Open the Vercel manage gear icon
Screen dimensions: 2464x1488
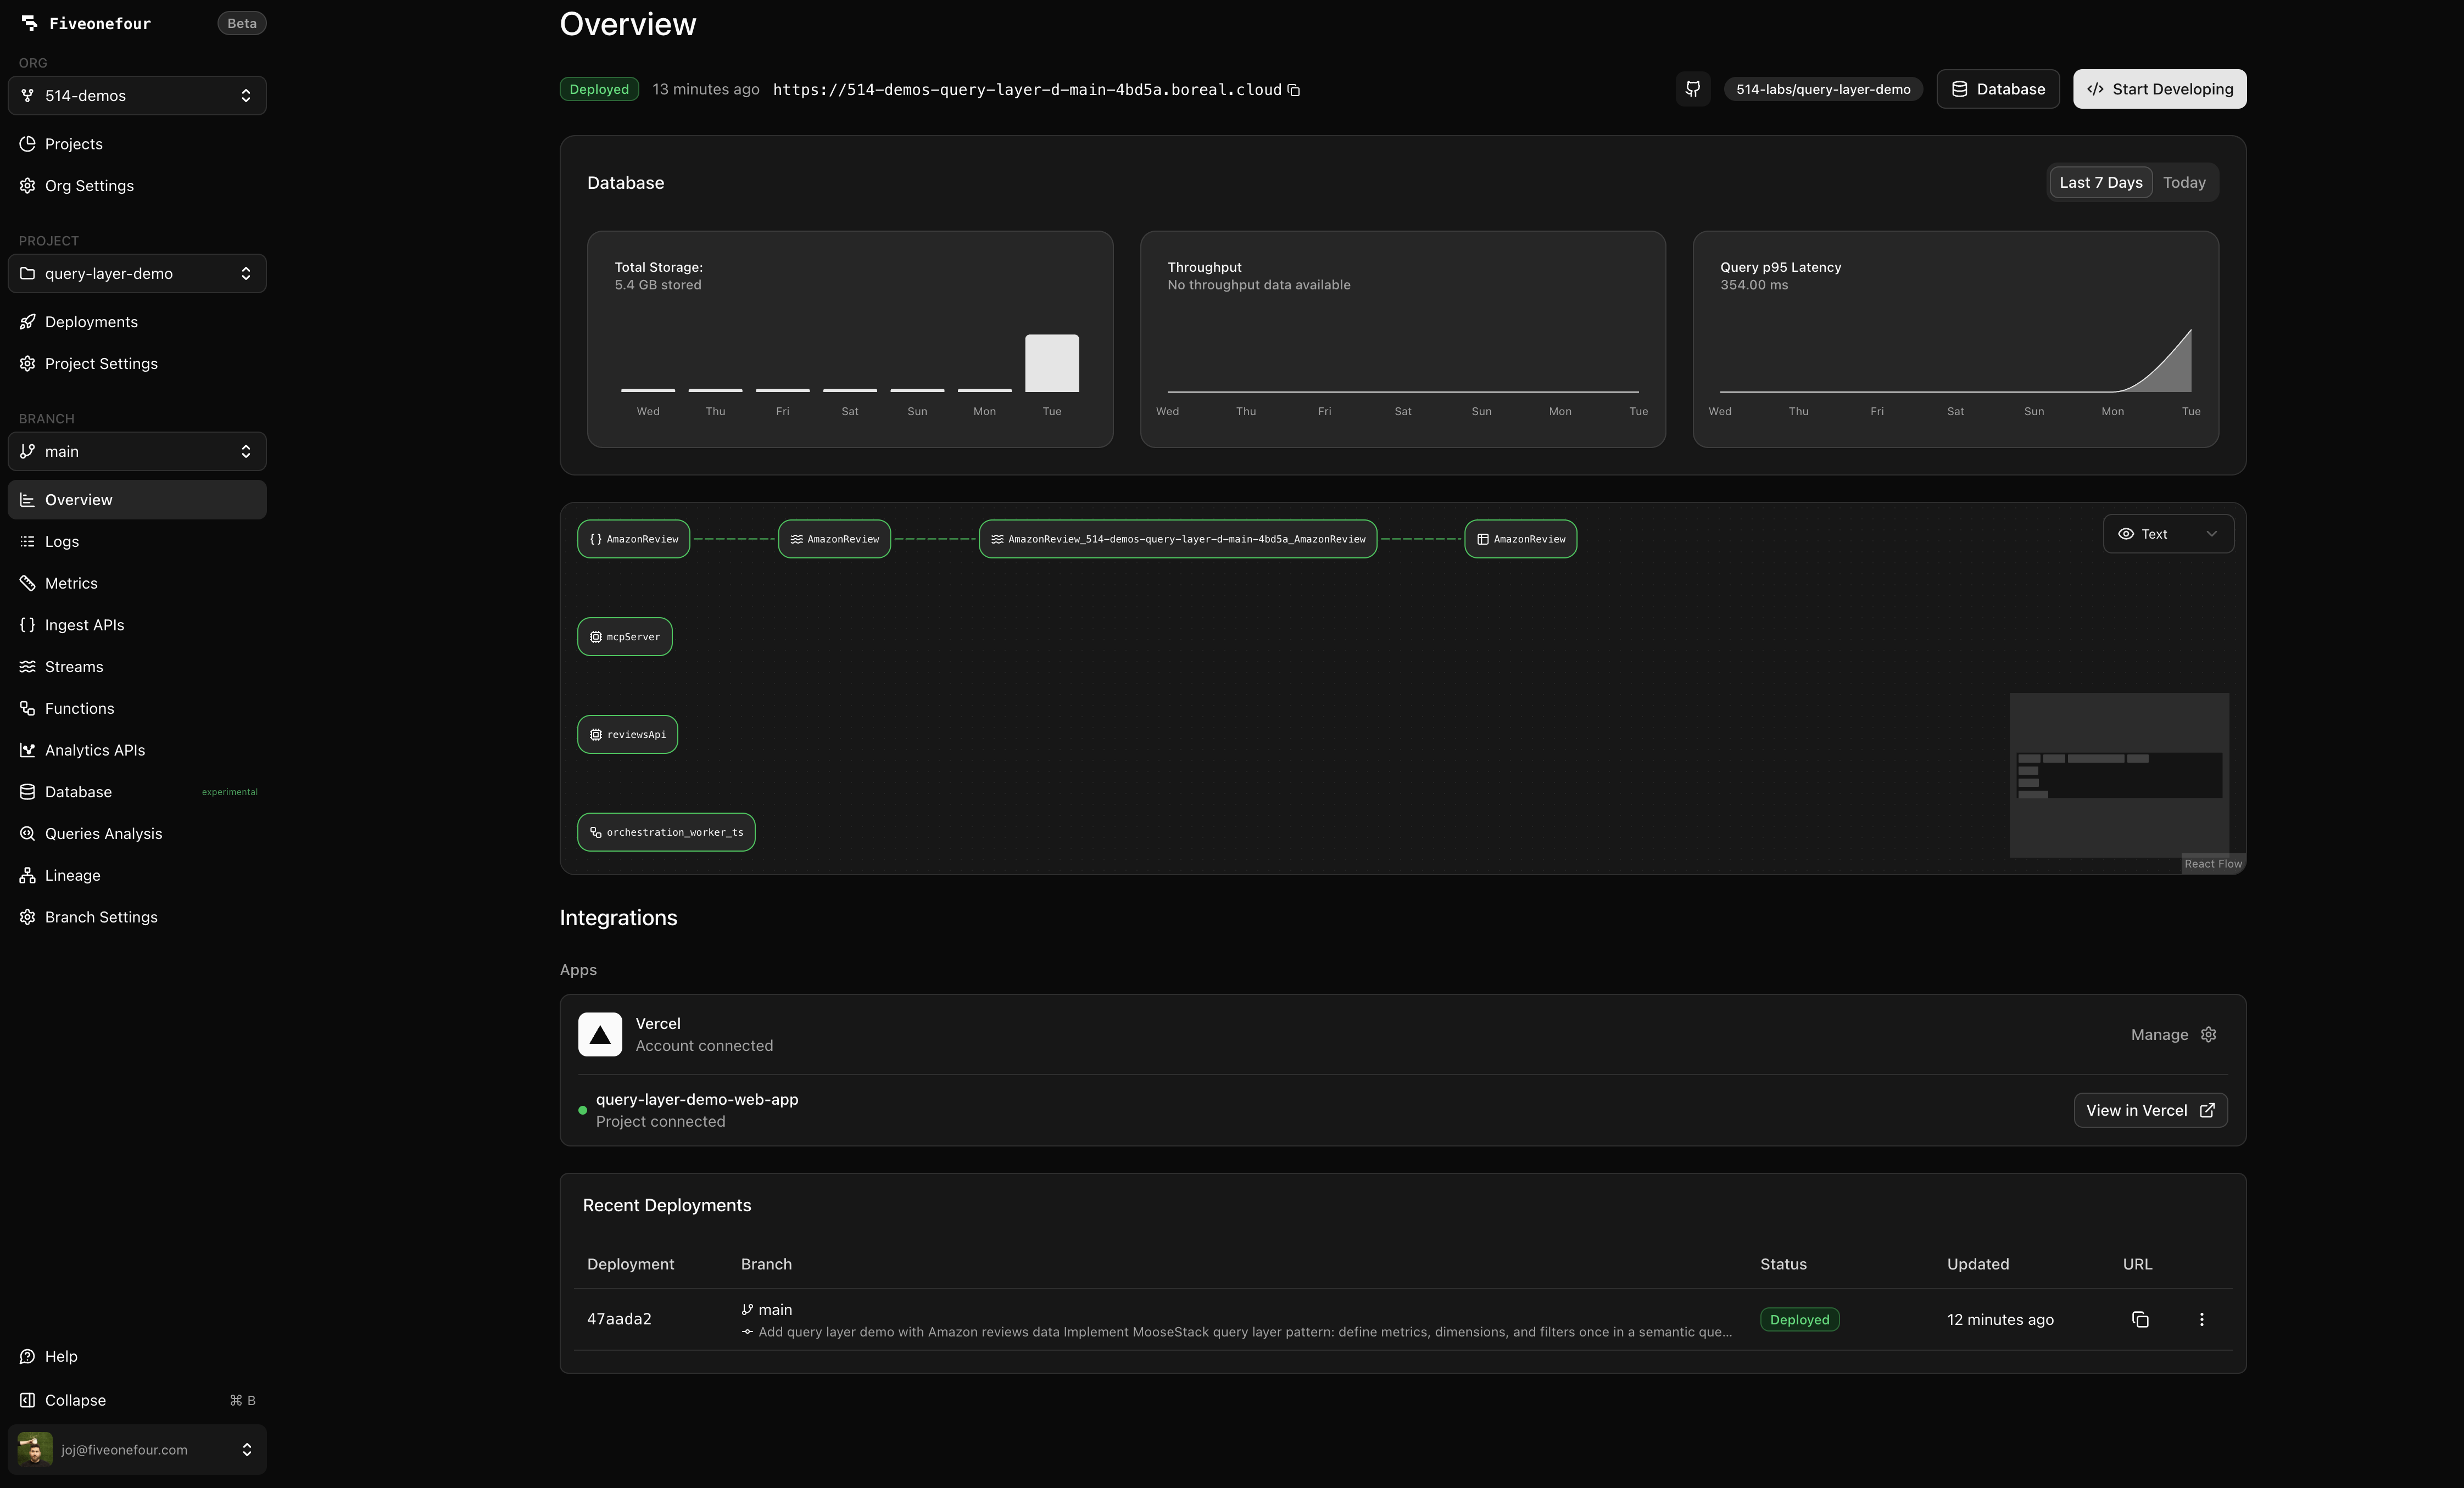coord(2208,1034)
